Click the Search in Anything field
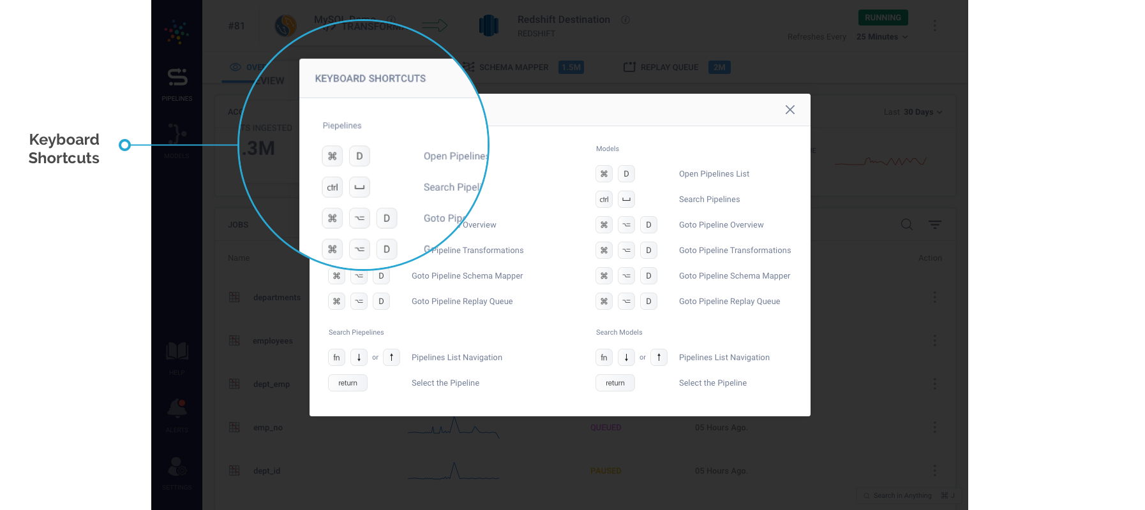 click(909, 495)
